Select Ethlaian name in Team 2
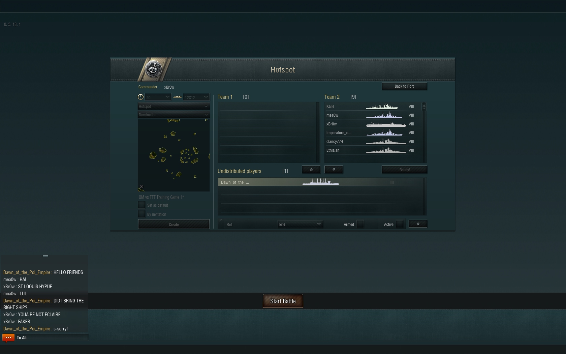This screenshot has width=566, height=354. pos(333,150)
